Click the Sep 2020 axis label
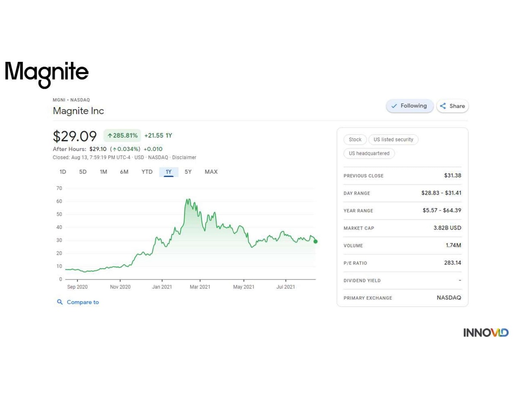Image resolution: width=519 pixels, height=401 pixels. [77, 287]
